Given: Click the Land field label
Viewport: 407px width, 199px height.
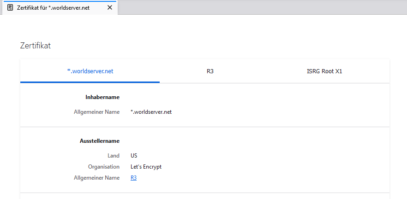Looking at the screenshot, I should (x=114, y=156).
